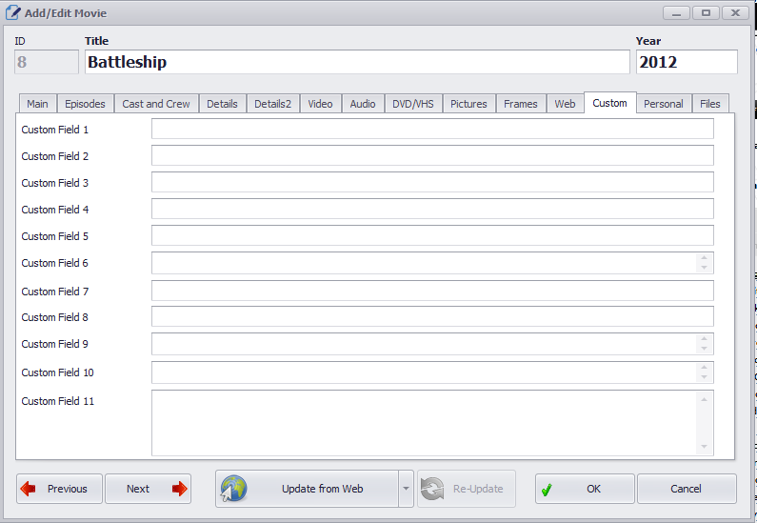Click the red Previous arrow icon

click(29, 489)
